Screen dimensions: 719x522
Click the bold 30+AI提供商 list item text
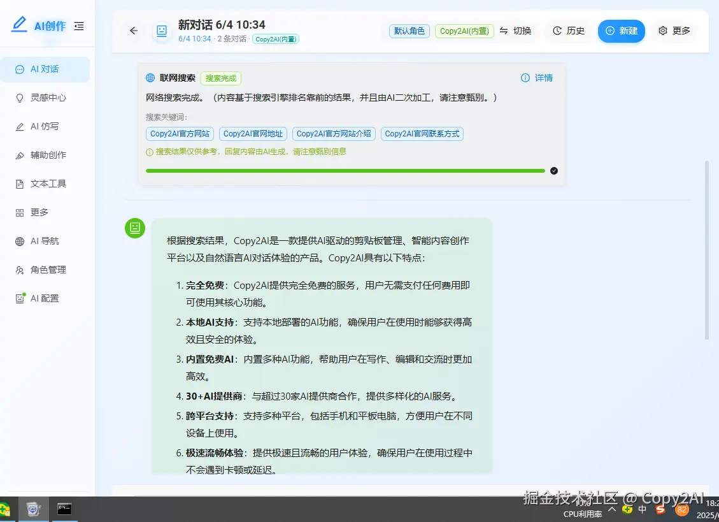coord(214,396)
